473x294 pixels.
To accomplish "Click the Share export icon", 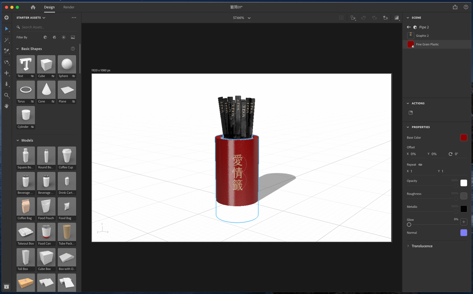I will [455, 7].
